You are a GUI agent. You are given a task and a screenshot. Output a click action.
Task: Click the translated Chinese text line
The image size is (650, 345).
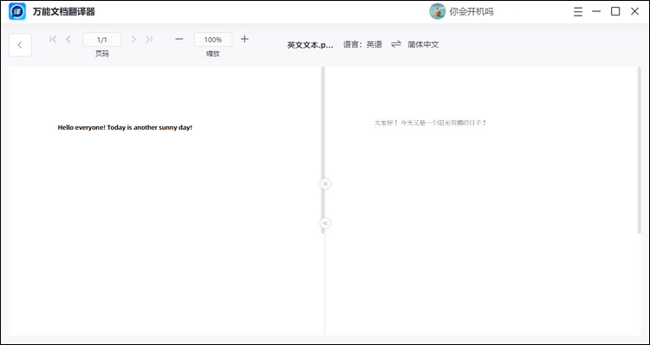430,123
